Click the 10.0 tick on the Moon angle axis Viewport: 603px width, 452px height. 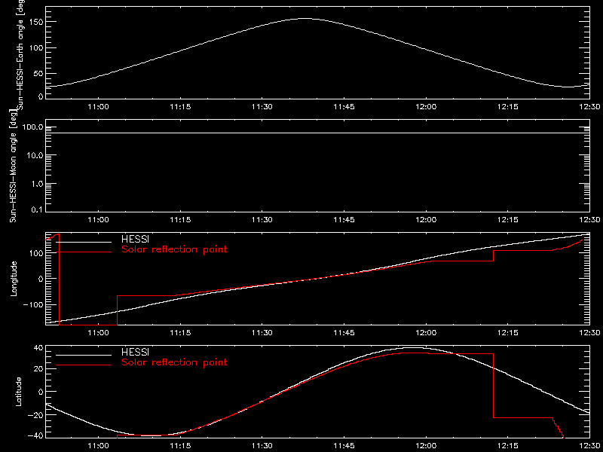[35, 155]
